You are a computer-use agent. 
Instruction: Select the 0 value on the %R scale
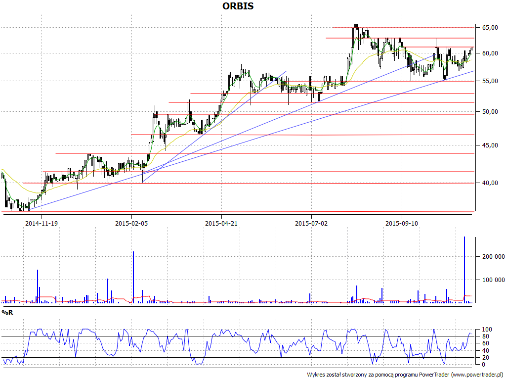point(483,365)
